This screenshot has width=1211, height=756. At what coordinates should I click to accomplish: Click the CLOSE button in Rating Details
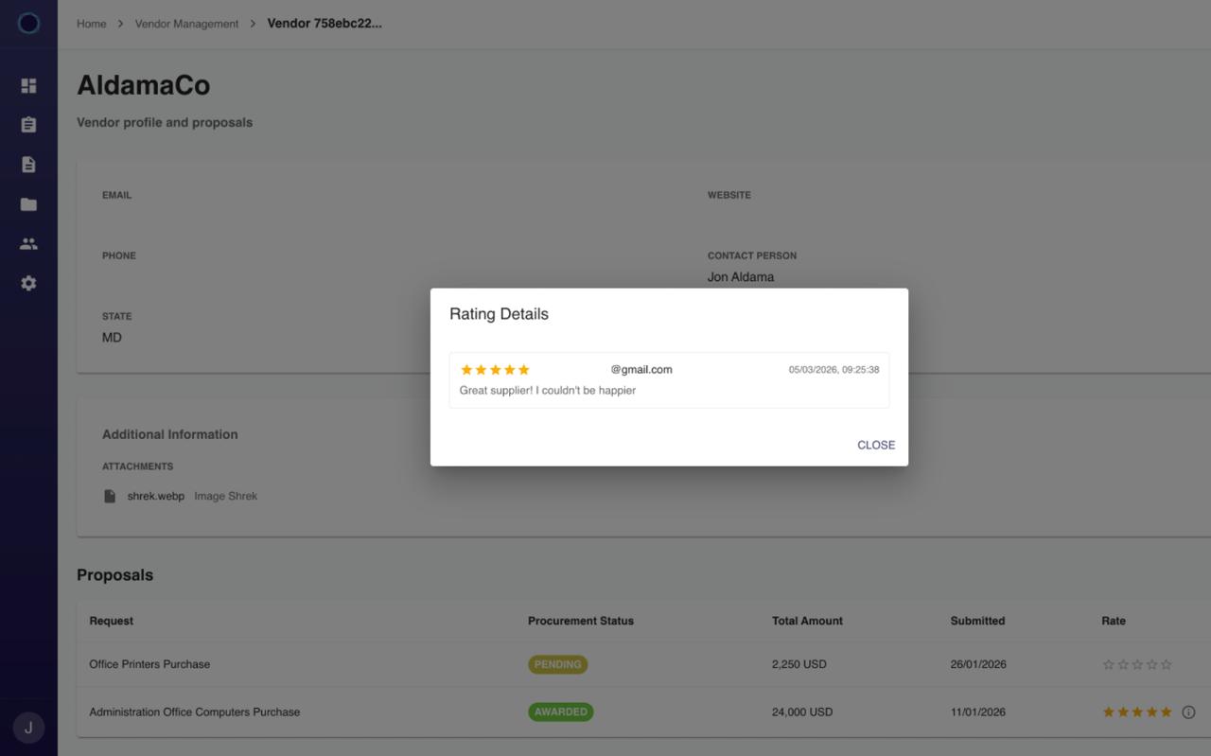pyautogui.click(x=876, y=445)
